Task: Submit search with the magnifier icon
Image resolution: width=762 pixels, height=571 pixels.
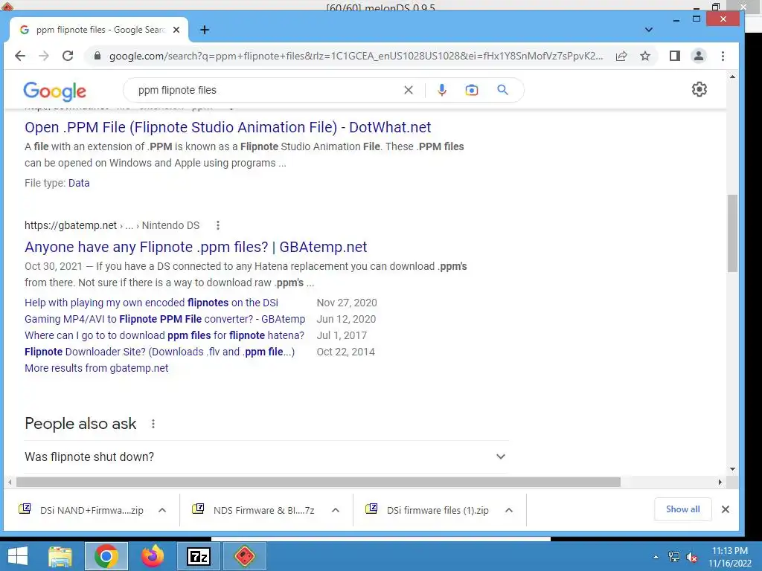Action: point(502,90)
